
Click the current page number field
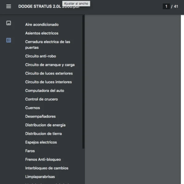pyautogui.click(x=166, y=6)
